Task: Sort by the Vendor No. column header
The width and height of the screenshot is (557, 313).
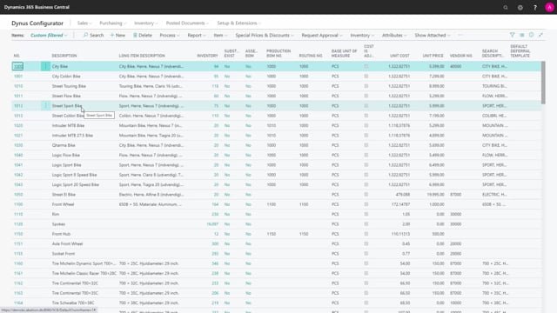Action: [x=460, y=56]
